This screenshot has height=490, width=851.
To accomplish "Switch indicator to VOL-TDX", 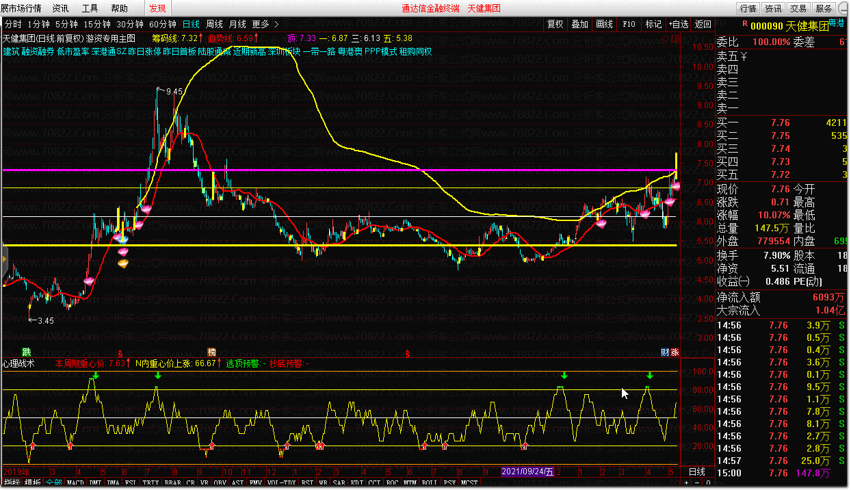I will tap(282, 483).
